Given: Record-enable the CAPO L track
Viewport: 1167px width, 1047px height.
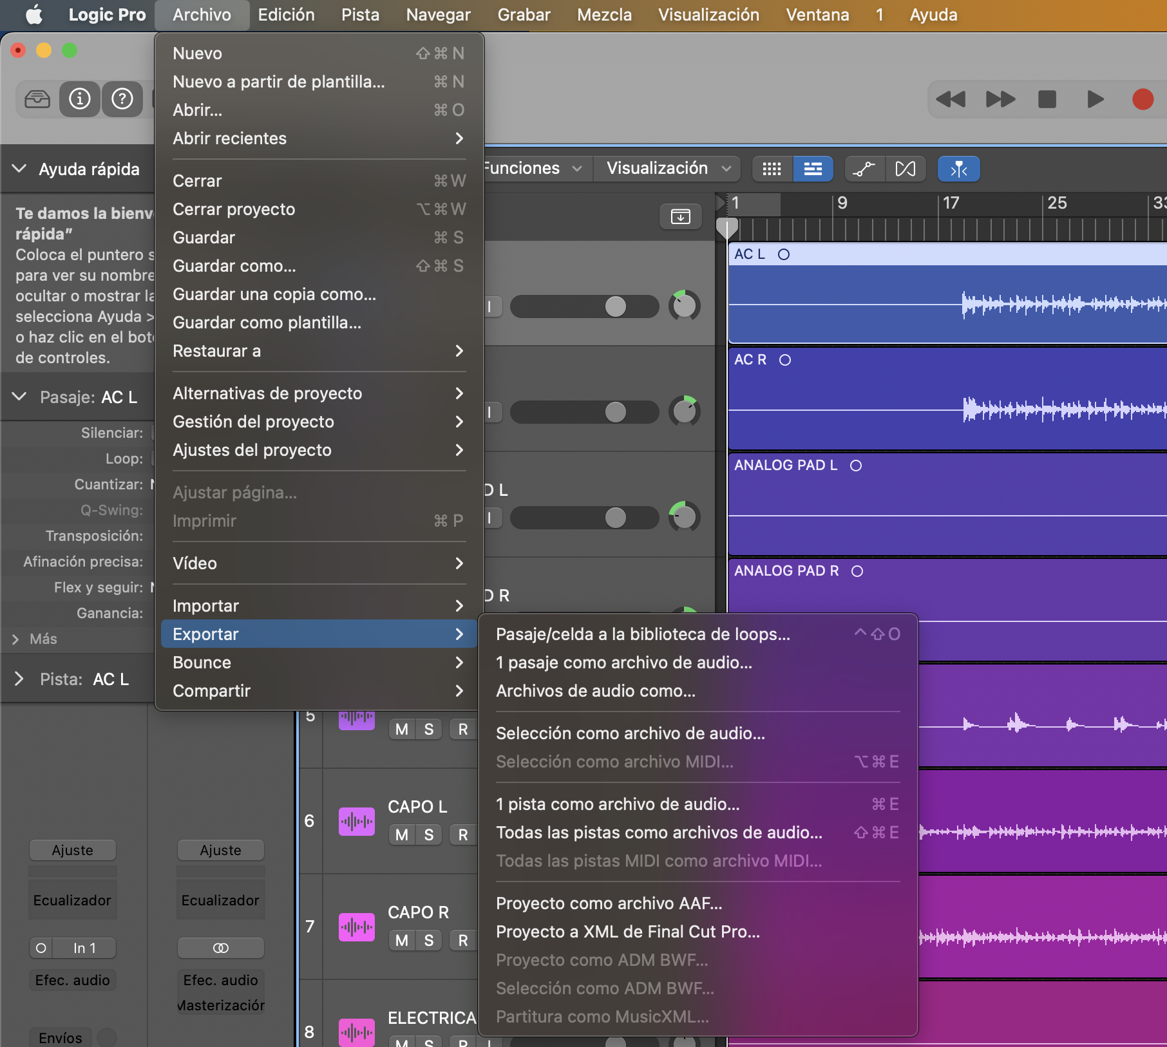Looking at the screenshot, I should 463,835.
